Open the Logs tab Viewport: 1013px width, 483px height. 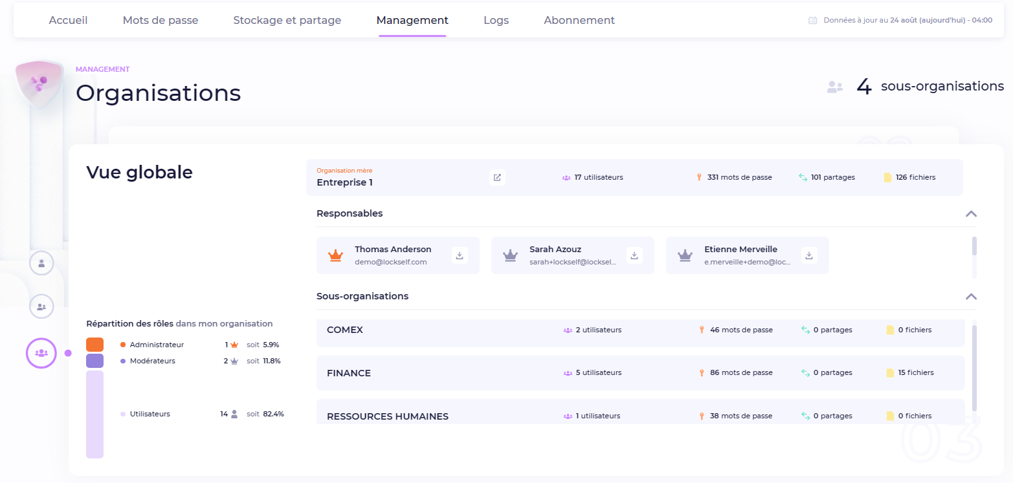click(x=496, y=20)
